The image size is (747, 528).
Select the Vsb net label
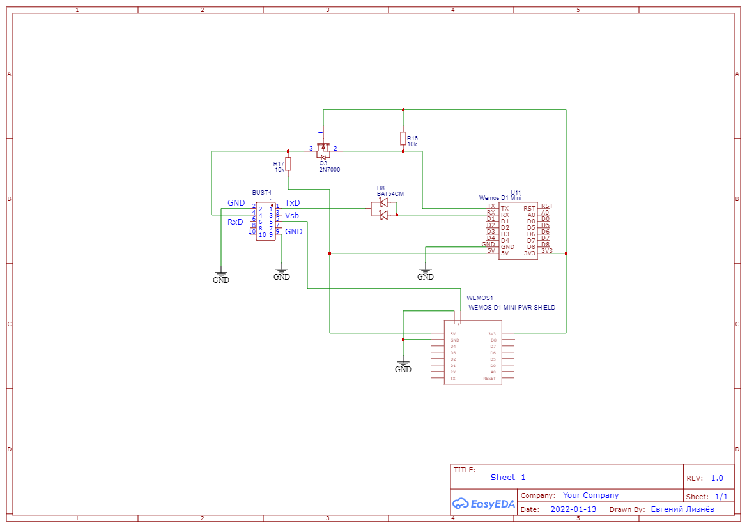(292, 216)
